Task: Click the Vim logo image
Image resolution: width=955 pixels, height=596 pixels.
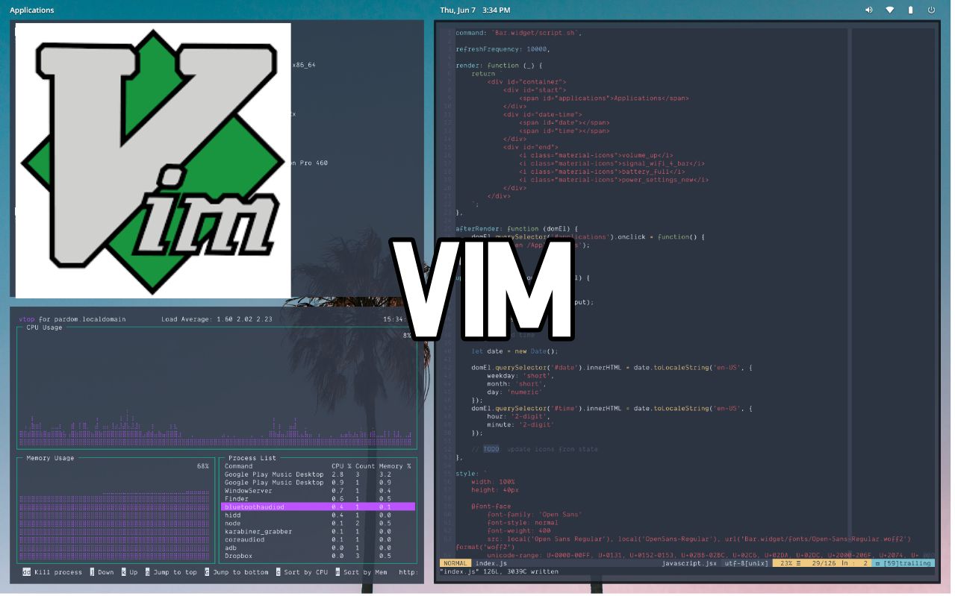Action: [x=153, y=160]
